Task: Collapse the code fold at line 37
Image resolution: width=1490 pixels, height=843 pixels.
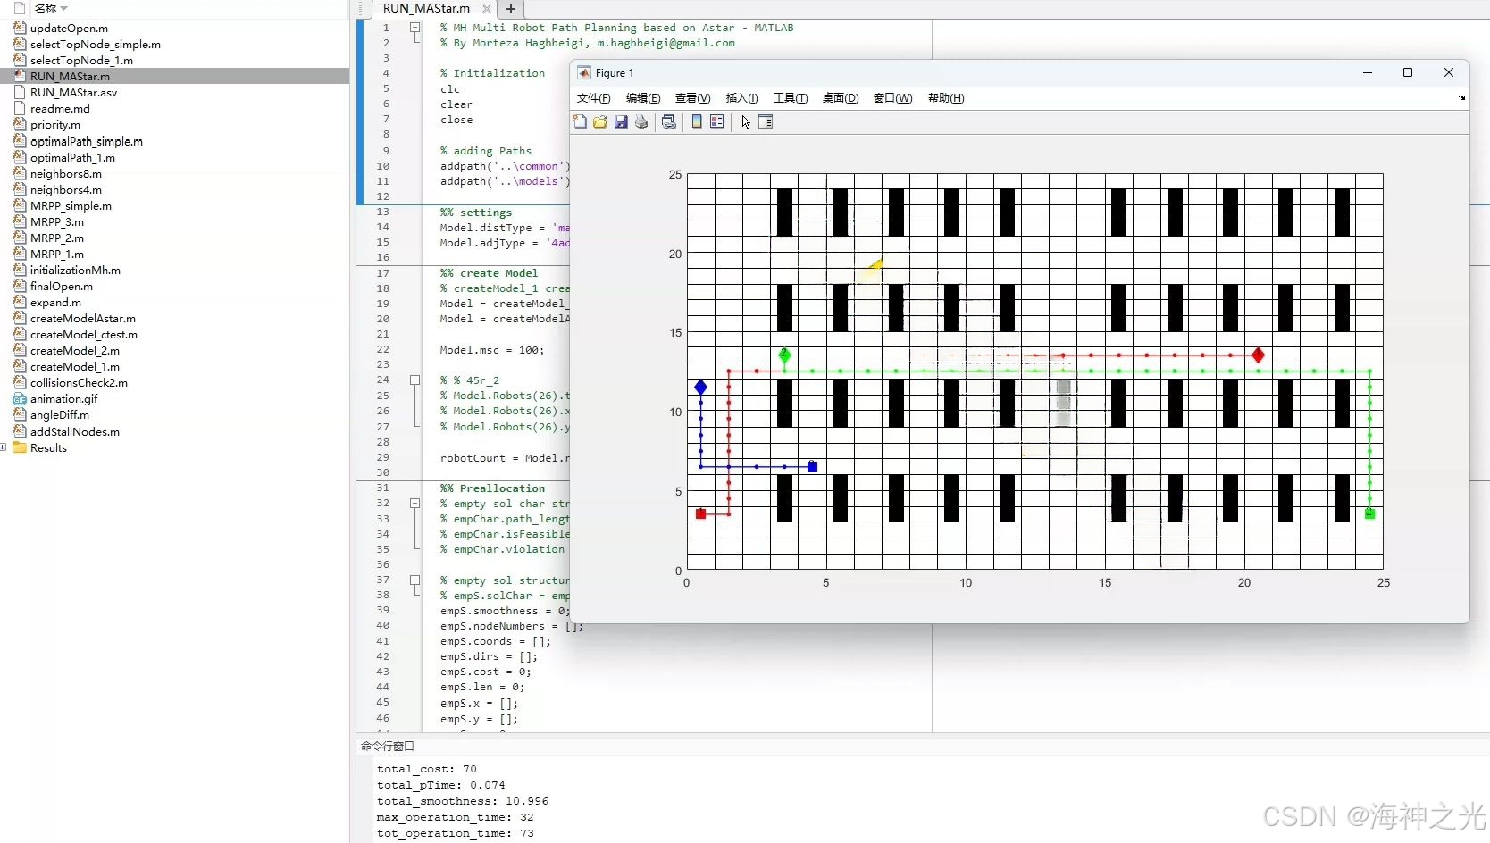Action: click(415, 580)
